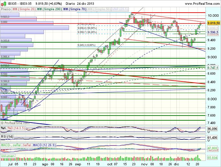Toggle the greyed MM (Simple 50) indicator
Image resolution: width=221 pixels, height=167 pixels.
tap(99, 10)
